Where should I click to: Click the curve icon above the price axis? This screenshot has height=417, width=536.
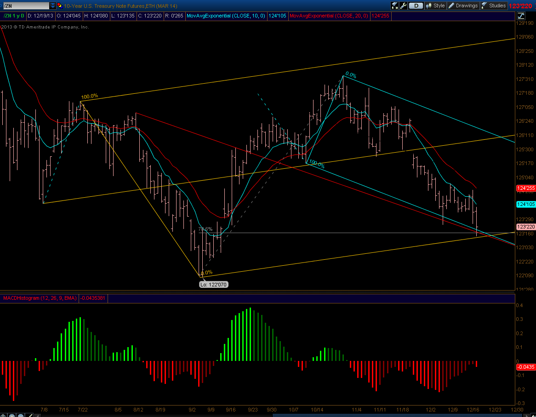(x=521, y=16)
